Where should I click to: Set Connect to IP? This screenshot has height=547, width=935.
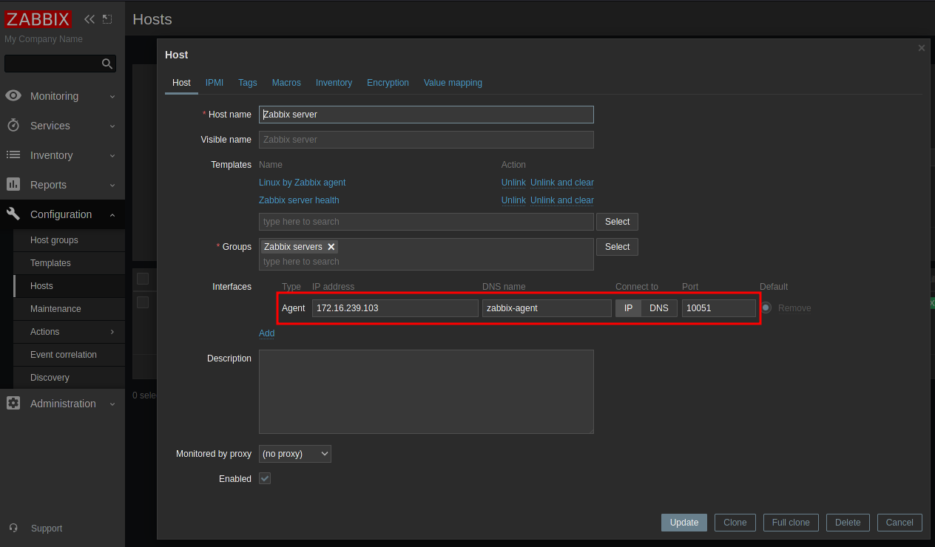[x=628, y=308]
